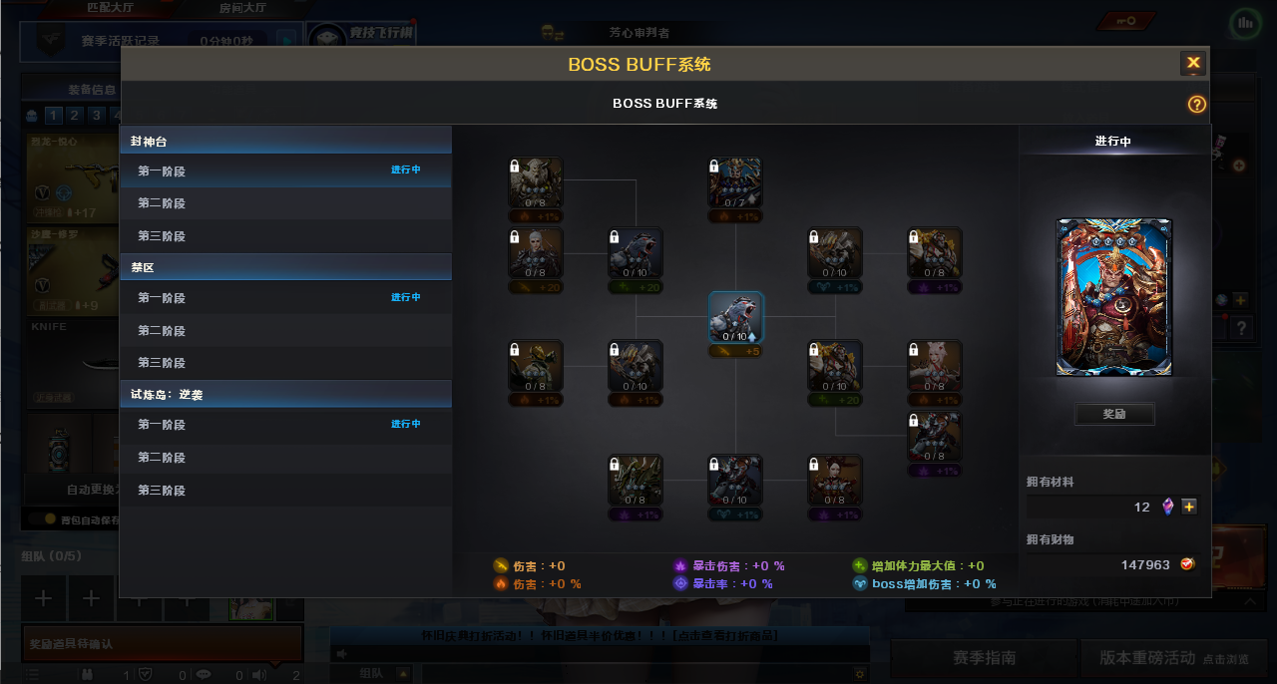Select 第三阶段 under 禁区

285,363
